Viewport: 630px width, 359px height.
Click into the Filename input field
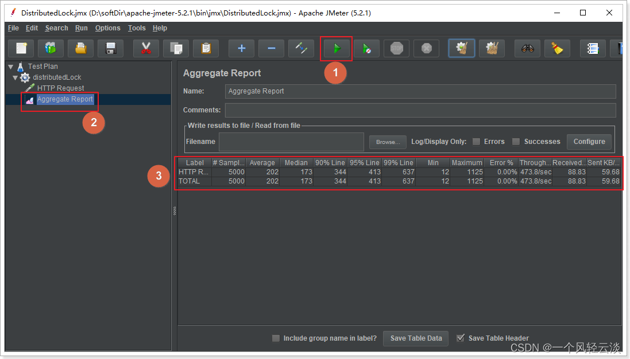[x=291, y=142]
